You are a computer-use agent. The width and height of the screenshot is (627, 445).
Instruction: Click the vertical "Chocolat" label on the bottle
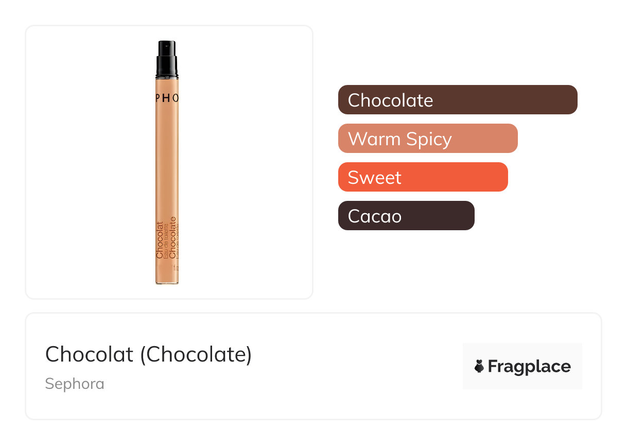(160, 239)
